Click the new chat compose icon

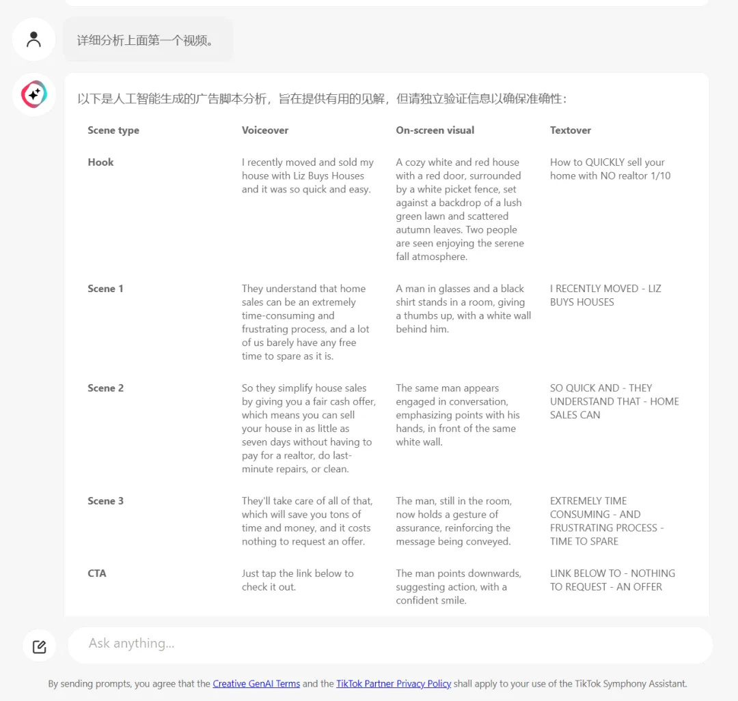[x=40, y=646]
